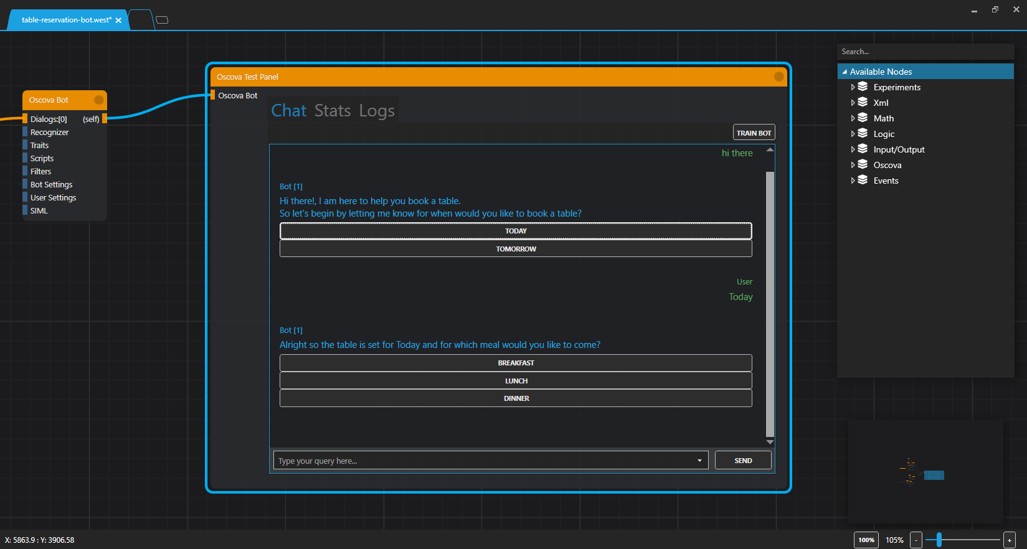Click the chat scrollbar down arrow
Image resolution: width=1027 pixels, height=549 pixels.
coord(770,442)
